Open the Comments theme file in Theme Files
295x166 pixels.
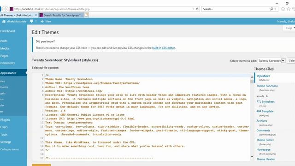pyautogui.click(x=263, y=130)
